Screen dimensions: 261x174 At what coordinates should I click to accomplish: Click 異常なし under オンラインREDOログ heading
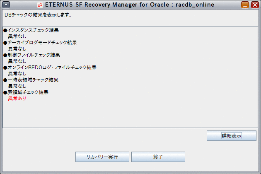pyautogui.click(x=17, y=74)
